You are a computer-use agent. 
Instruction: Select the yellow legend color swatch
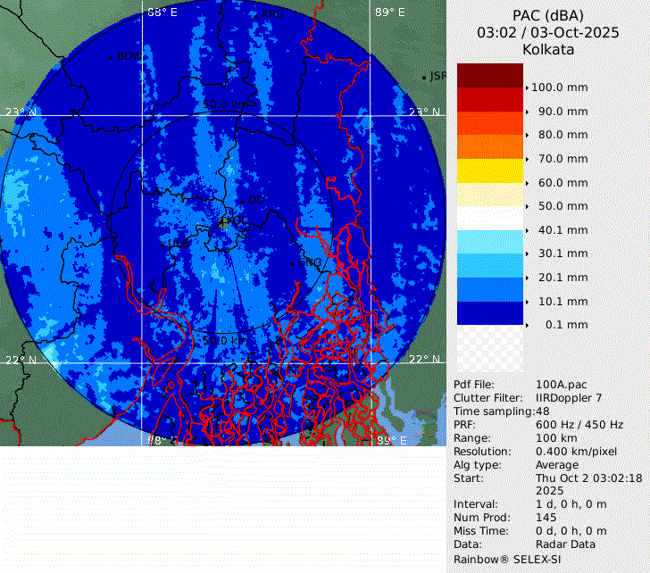489,170
